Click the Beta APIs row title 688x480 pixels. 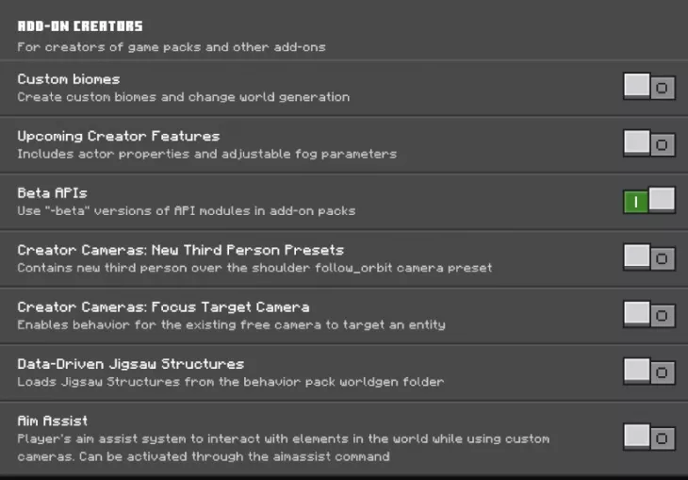point(52,192)
